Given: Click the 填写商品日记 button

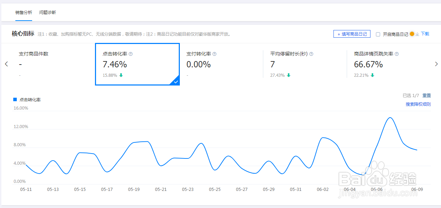Looking at the screenshot, I should [x=352, y=34].
